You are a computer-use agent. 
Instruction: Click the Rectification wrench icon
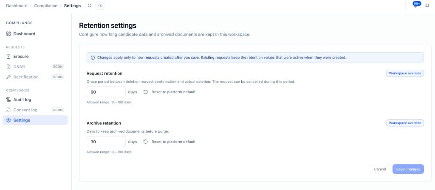pos(8,77)
